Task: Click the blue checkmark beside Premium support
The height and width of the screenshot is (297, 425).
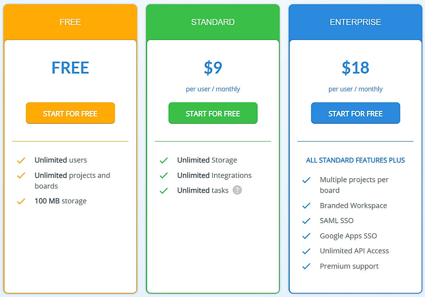Action: pyautogui.click(x=306, y=266)
